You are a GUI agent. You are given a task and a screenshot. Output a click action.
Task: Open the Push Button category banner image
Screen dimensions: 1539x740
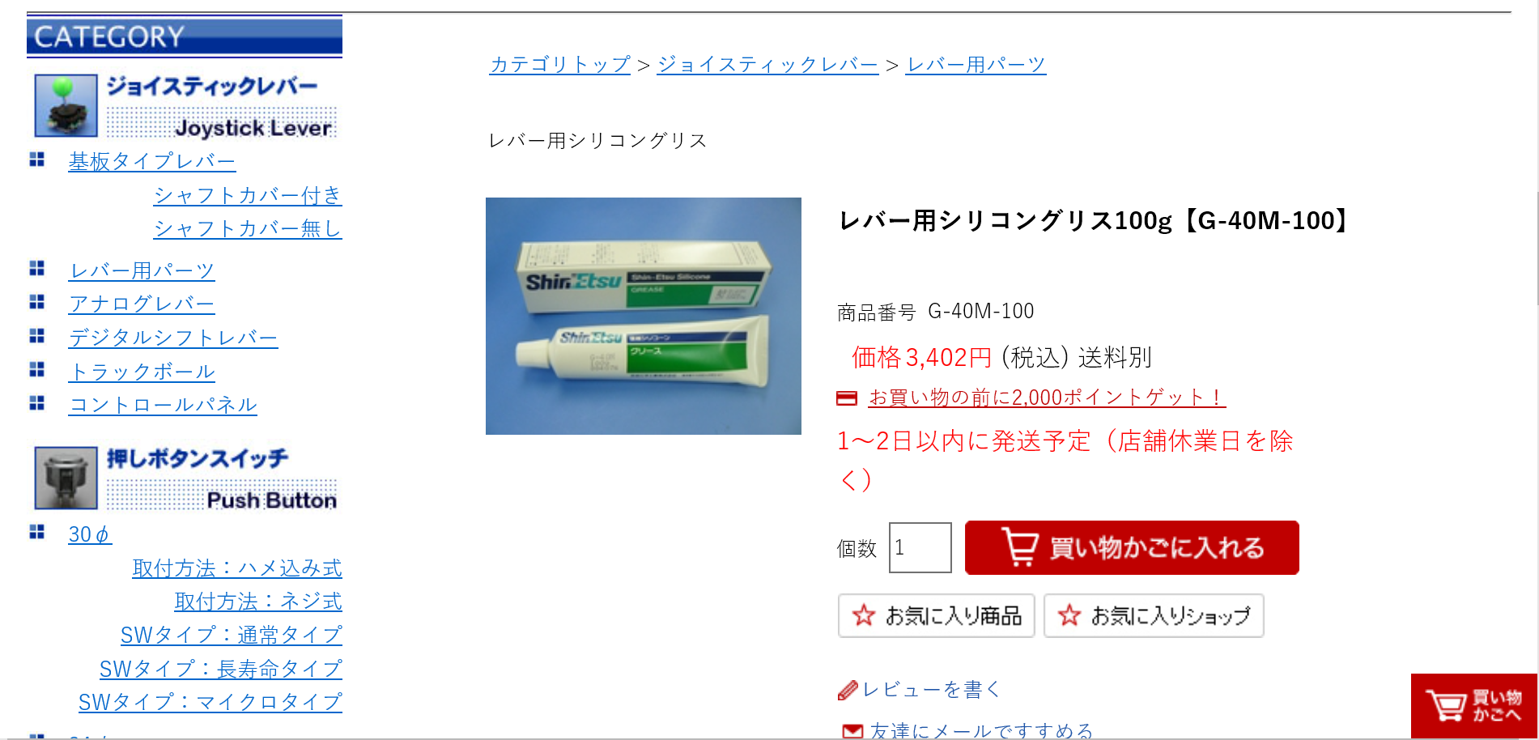tap(185, 478)
